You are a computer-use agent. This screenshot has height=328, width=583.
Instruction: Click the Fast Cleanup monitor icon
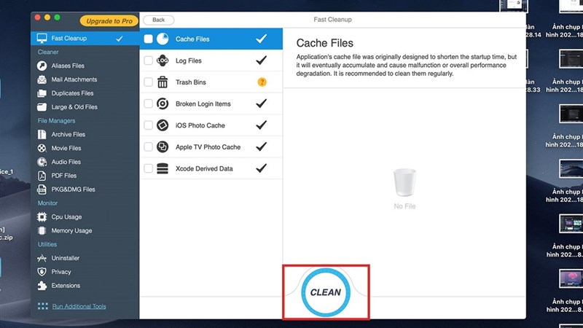coord(42,38)
